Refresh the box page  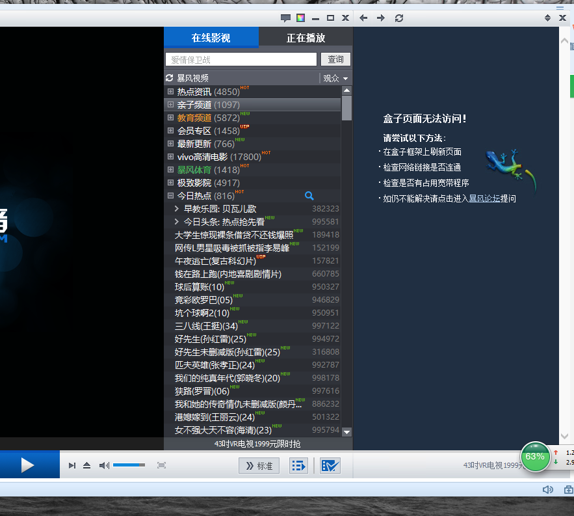tap(399, 18)
